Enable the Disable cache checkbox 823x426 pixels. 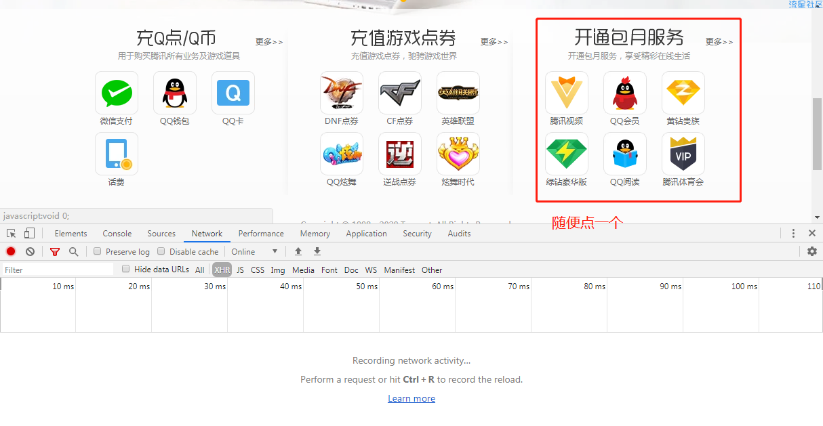(x=161, y=251)
